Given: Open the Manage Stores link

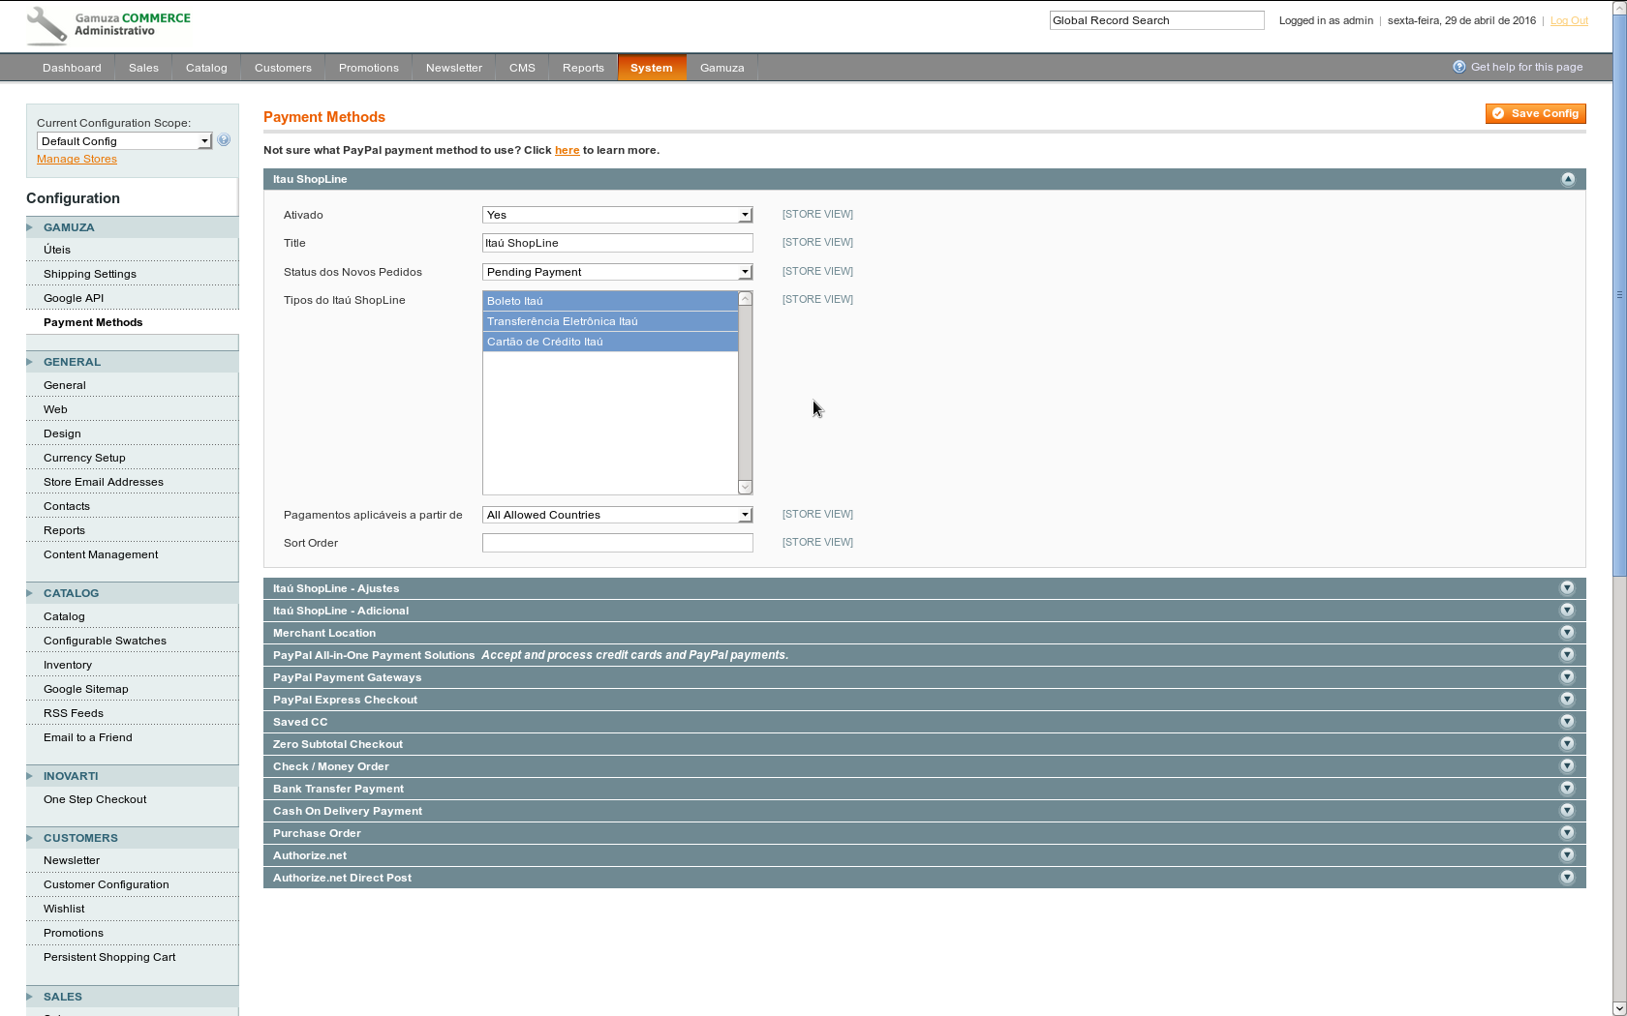Looking at the screenshot, I should [x=77, y=159].
